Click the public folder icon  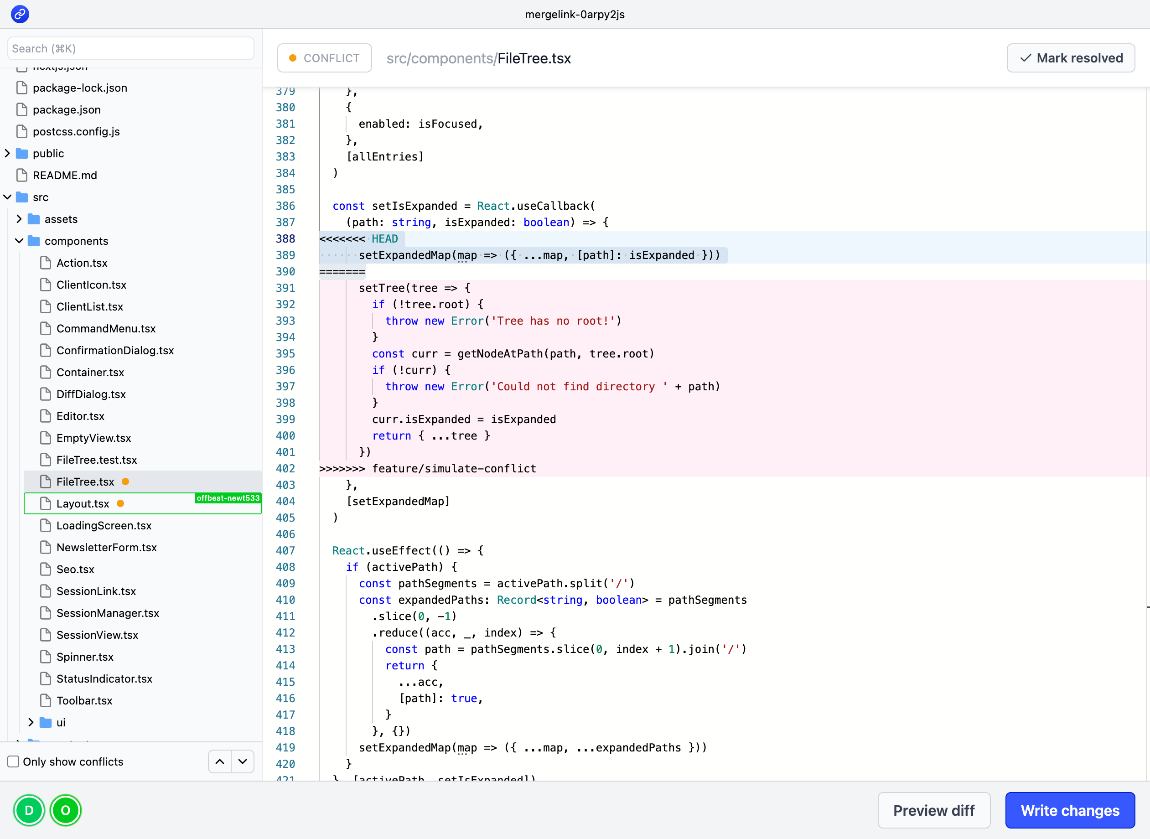coord(22,153)
